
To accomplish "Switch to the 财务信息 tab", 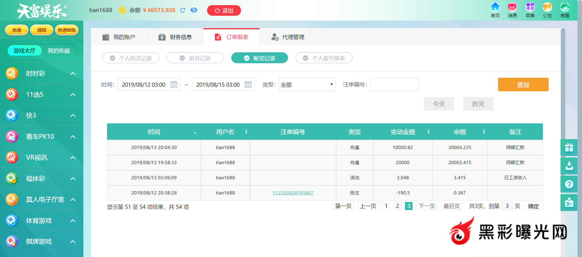I will 175,37.
